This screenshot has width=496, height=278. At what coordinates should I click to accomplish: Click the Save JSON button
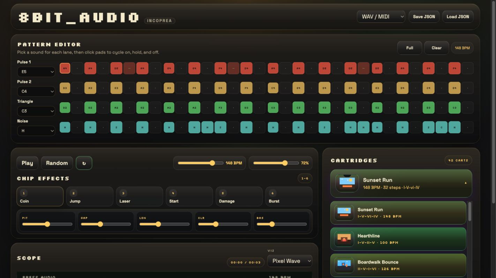[424, 17]
